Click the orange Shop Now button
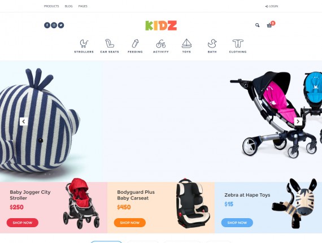Viewport: 322px width, 243px height. pos(130,223)
